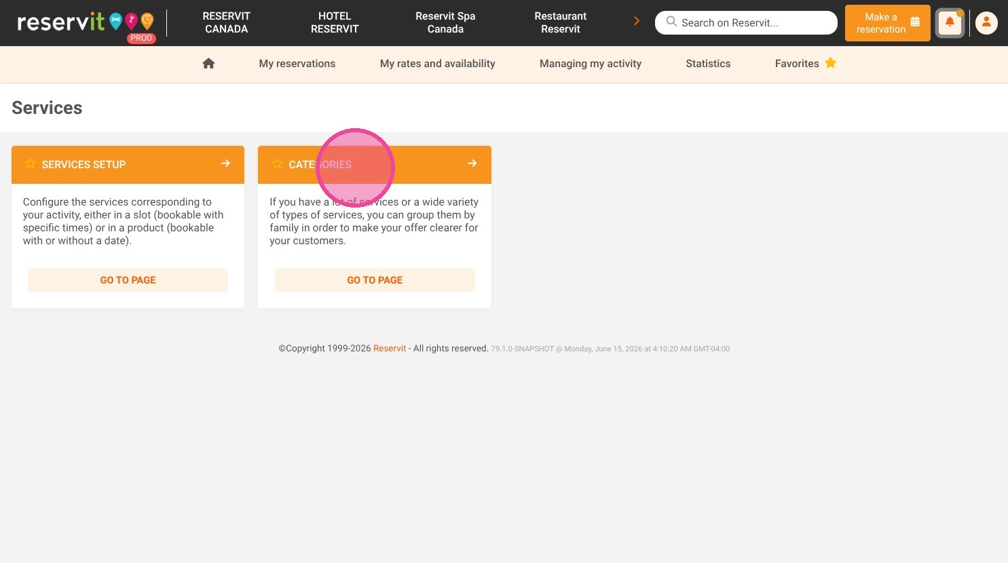This screenshot has height=563, width=1008.
Task: Click the Services Setup arrow icon
Action: [225, 163]
